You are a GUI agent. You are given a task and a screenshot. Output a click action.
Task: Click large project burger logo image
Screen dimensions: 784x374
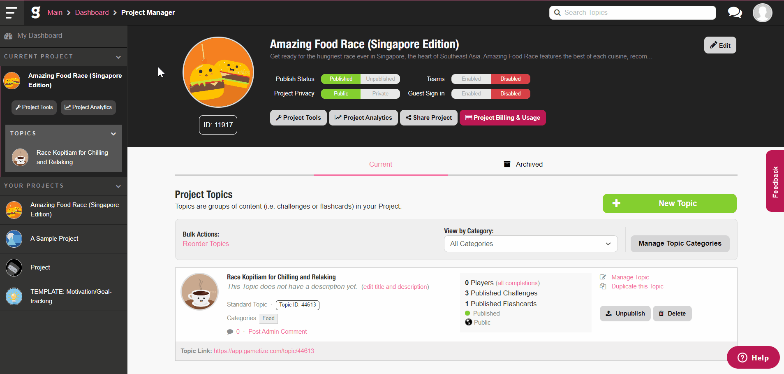point(218,72)
